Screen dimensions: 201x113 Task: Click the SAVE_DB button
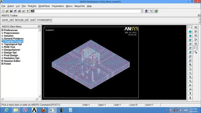point(7,20)
